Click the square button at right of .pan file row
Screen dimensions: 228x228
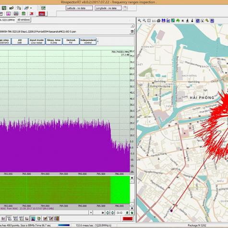click(132, 32)
